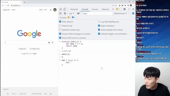Uncheck Hide network checkbox
This screenshot has width=170, height=96.
click(x=60, y=22)
